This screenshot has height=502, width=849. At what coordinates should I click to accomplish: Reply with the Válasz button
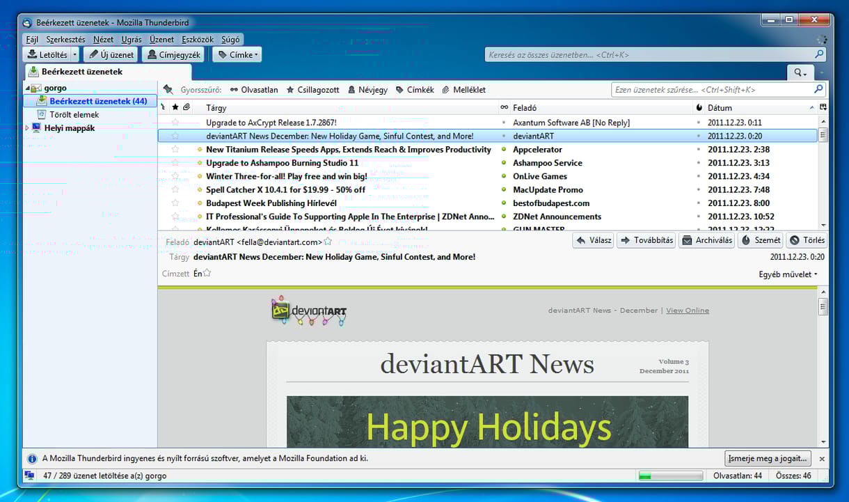[x=594, y=240]
